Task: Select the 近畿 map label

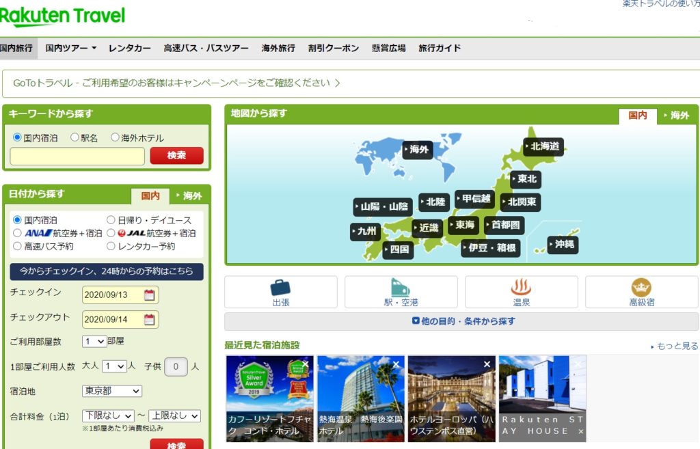Action: point(428,228)
